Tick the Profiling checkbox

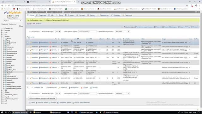coord(122,27)
